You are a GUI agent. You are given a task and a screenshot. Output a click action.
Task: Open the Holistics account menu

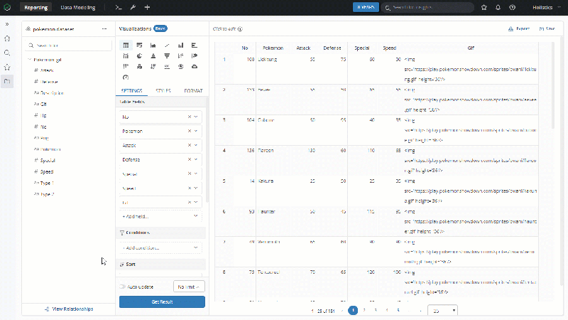546,7
